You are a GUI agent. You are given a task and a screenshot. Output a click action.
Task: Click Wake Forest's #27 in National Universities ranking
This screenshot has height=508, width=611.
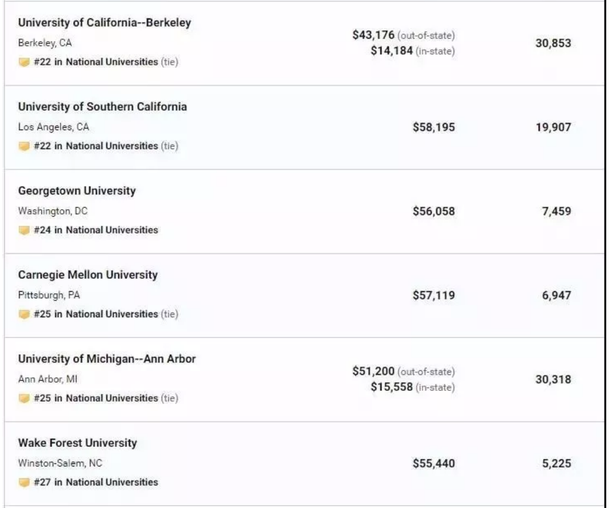tap(96, 482)
